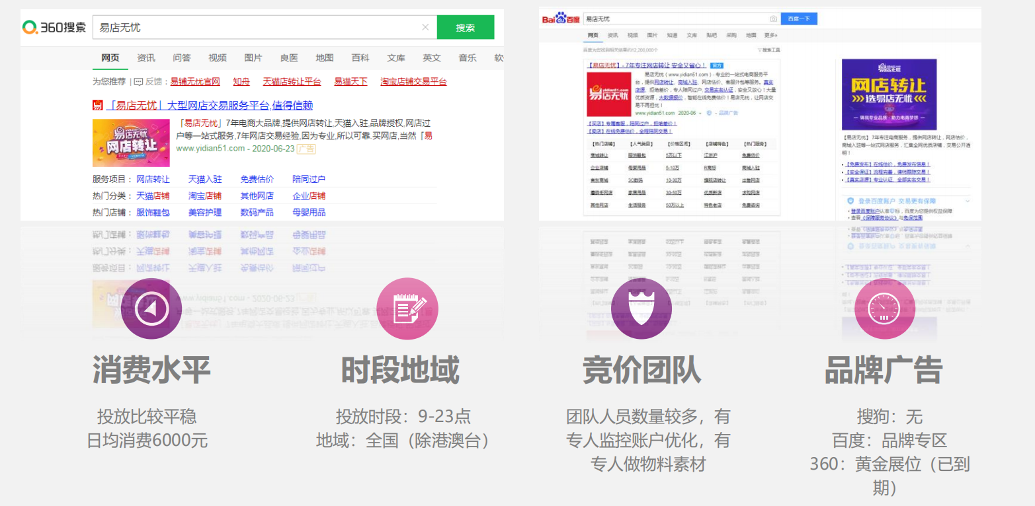Open the 其他网店 category link
1035x506 pixels.
click(x=257, y=196)
